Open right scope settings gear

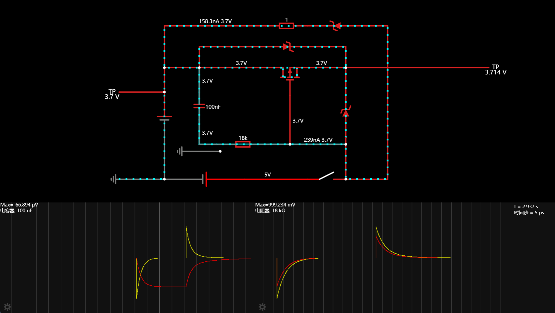(262, 307)
